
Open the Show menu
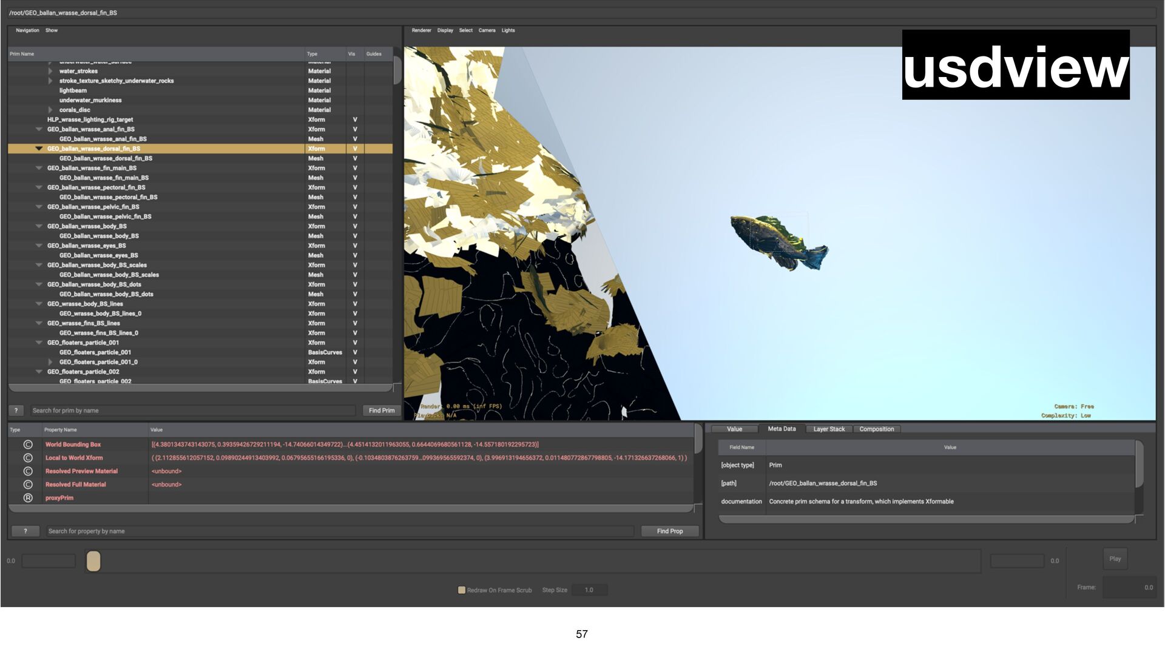52,30
